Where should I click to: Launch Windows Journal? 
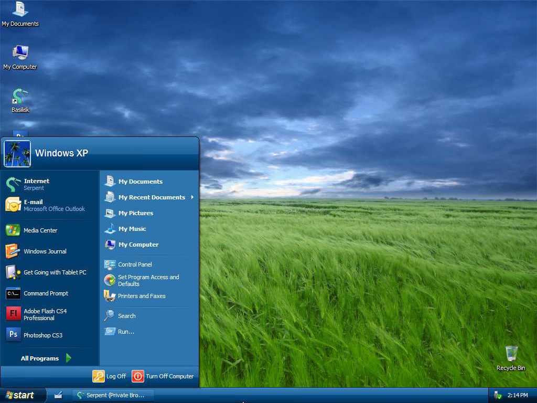pos(45,251)
